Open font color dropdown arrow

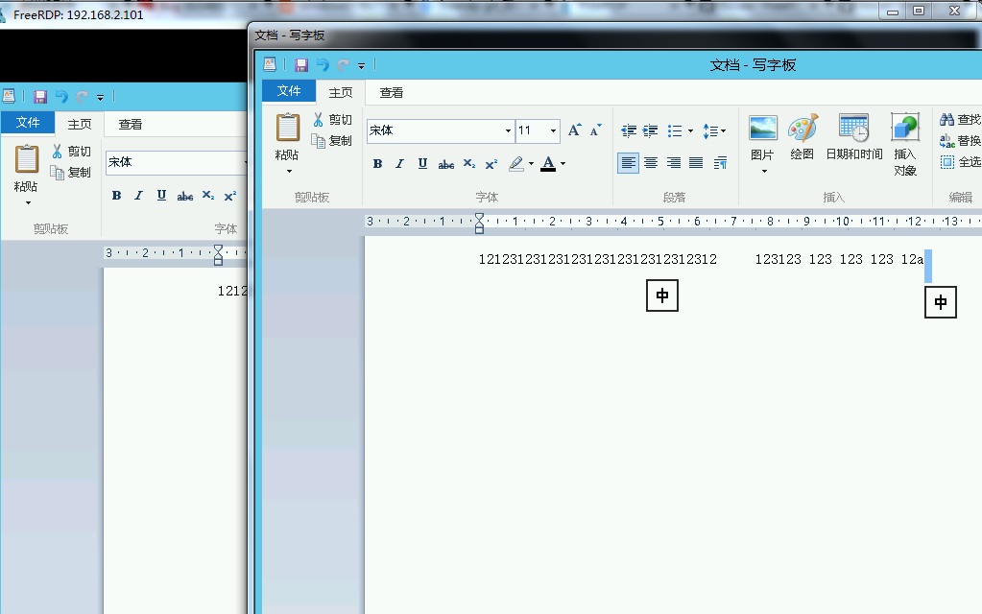(x=563, y=164)
